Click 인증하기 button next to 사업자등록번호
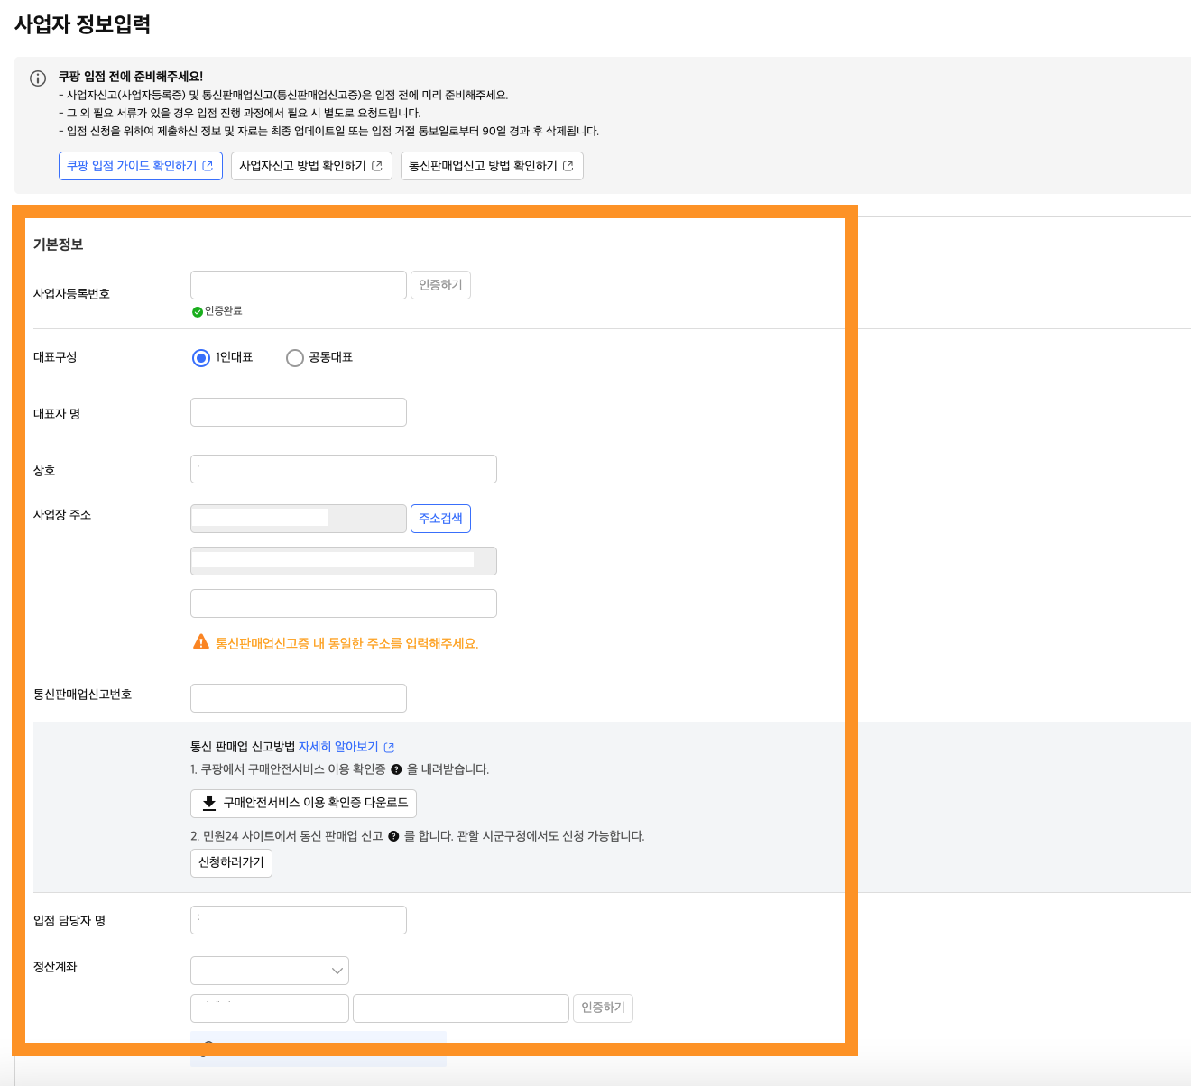 pyautogui.click(x=440, y=285)
